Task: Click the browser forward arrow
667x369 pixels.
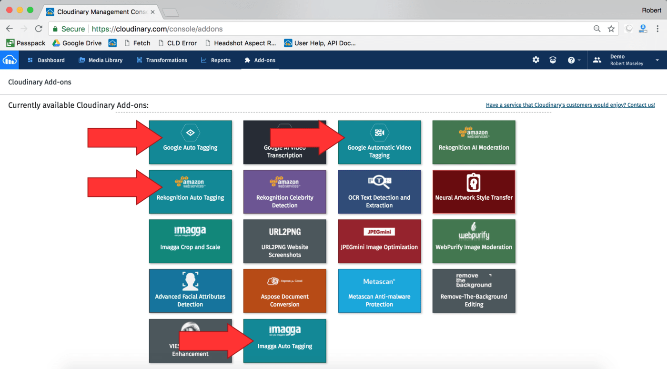Action: (24, 29)
